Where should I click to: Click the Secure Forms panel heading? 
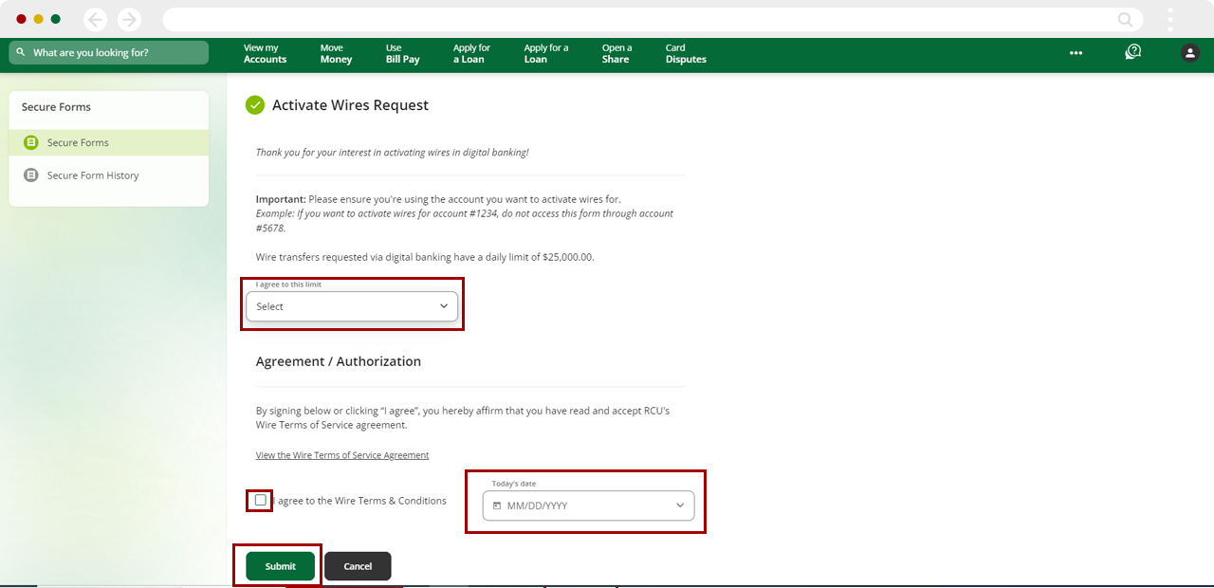[56, 107]
